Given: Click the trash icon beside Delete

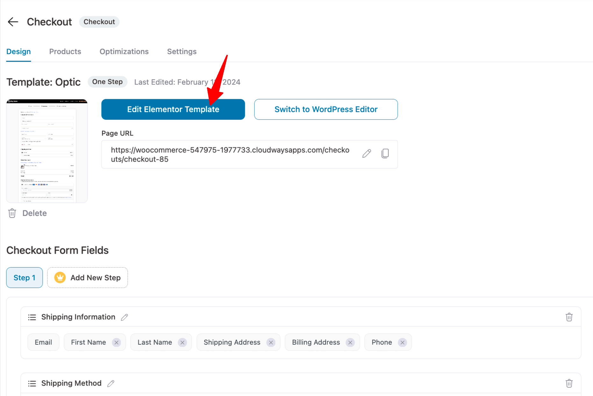Looking at the screenshot, I should pos(12,213).
